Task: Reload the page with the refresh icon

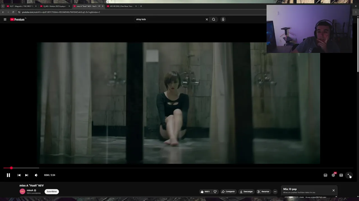Action: coord(13,12)
